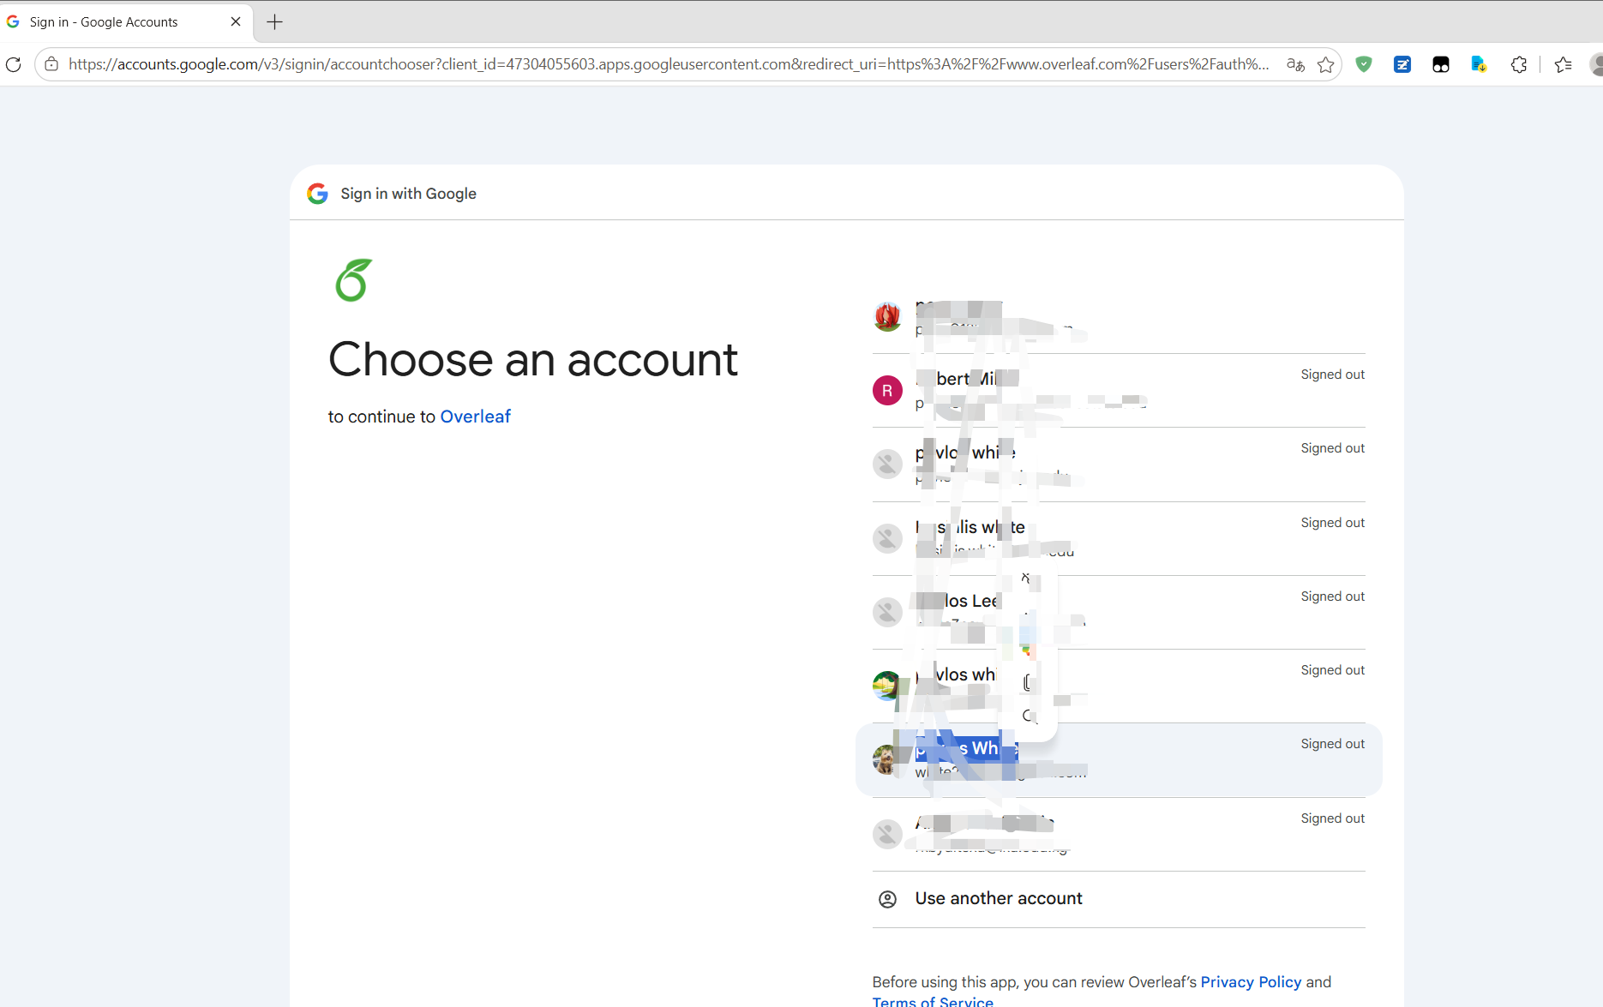Follow the Overleaf link
1603x1007 pixels.
point(475,417)
